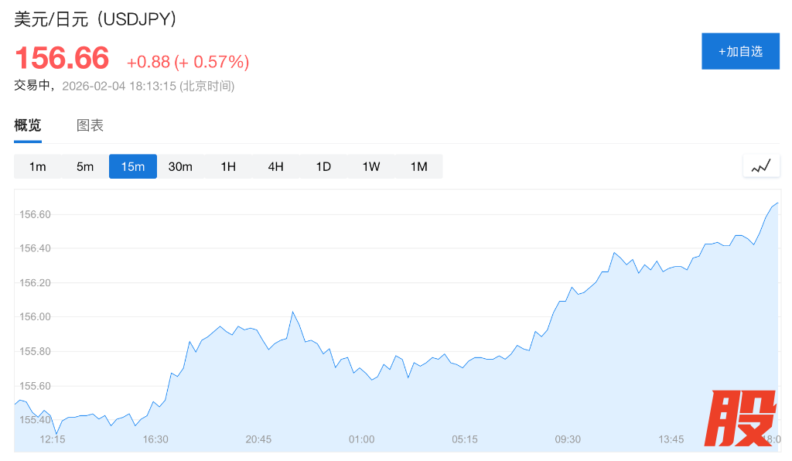Click the 156.66 current price
Viewport: 792px width, 461px height.
coord(63,59)
